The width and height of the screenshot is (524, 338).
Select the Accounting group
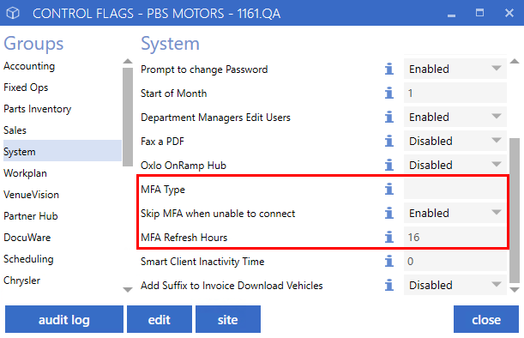click(29, 66)
